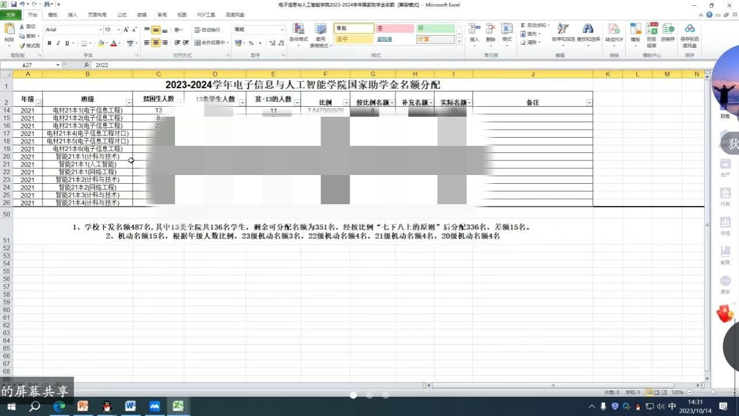This screenshot has height=416, width=739.
Task: Toggle italic formatting
Action: click(x=58, y=43)
